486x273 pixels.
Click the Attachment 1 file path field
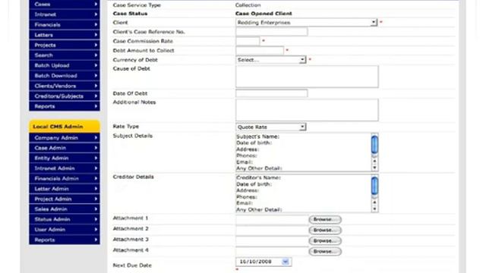(272, 219)
